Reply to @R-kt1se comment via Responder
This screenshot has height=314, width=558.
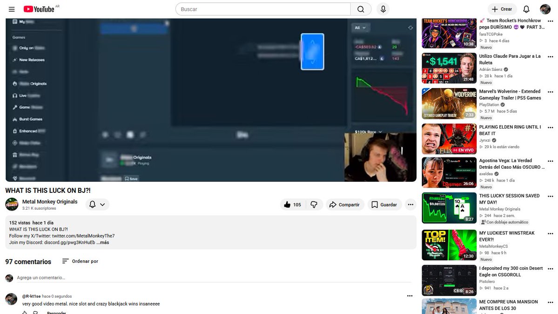56,313
